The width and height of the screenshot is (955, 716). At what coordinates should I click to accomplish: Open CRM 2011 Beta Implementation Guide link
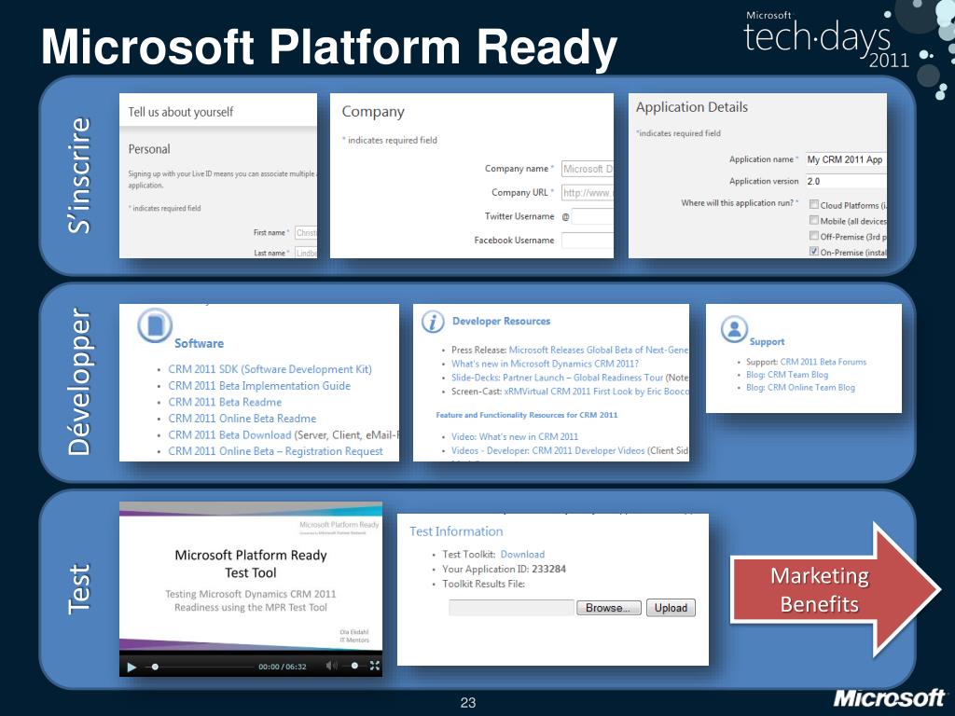point(259,385)
